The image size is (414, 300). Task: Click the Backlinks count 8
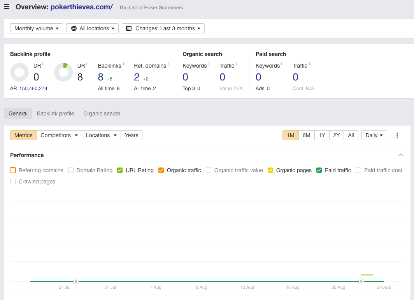pyautogui.click(x=101, y=77)
